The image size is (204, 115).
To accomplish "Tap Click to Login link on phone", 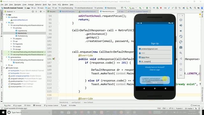I will (155, 70).
